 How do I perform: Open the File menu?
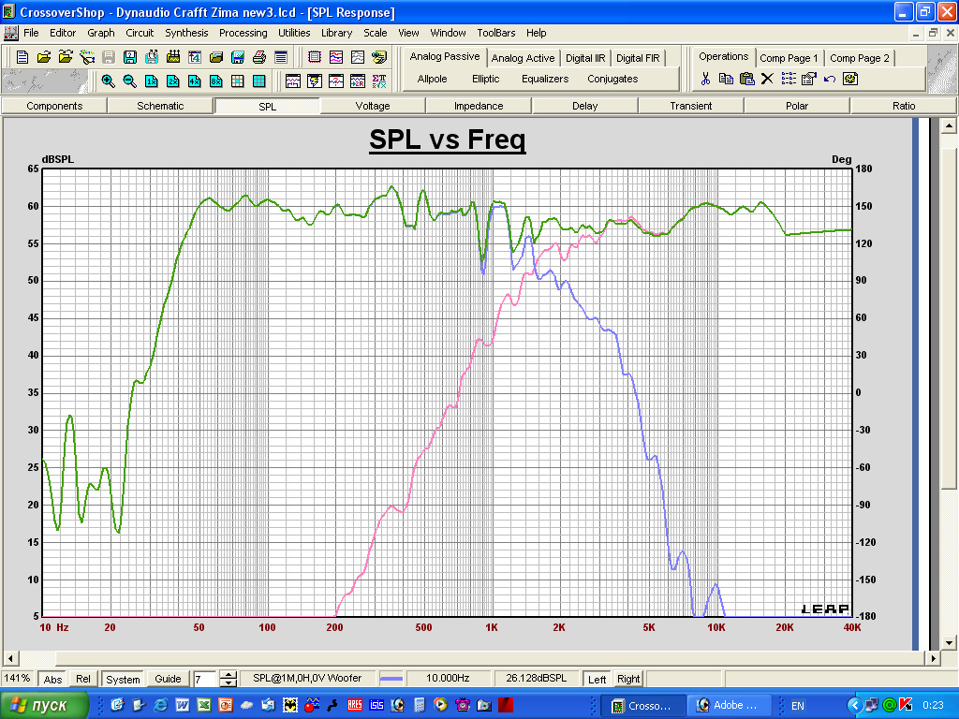(x=31, y=33)
